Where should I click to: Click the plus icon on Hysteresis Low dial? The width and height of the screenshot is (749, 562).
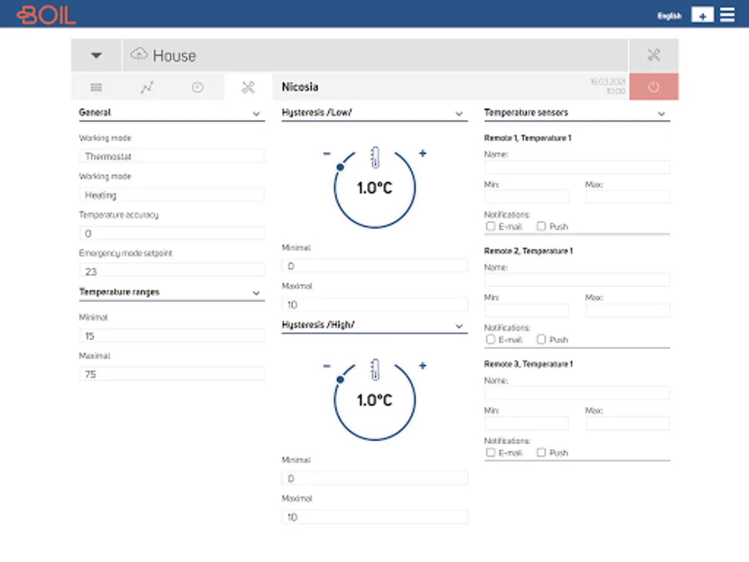tap(423, 154)
